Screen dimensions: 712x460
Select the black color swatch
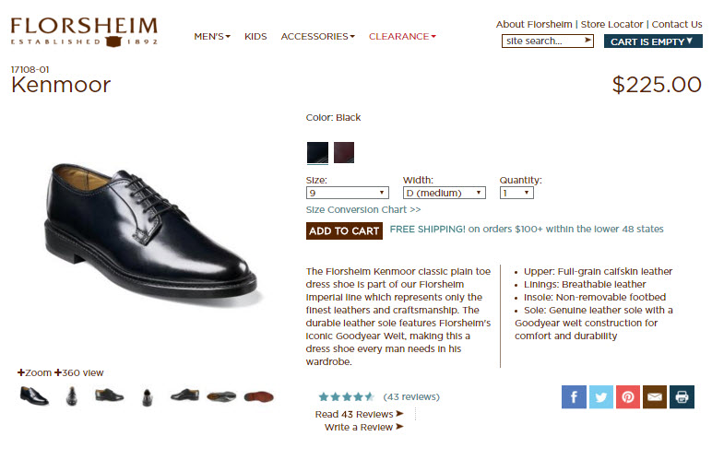click(x=317, y=152)
